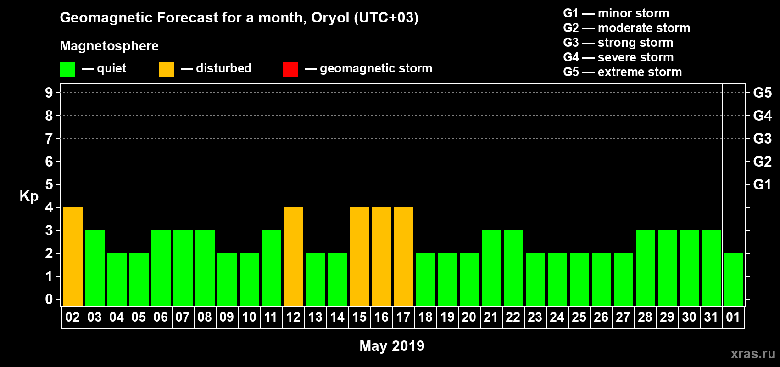Select the orange bar for day 15
780x367 pixels.
pyautogui.click(x=359, y=256)
